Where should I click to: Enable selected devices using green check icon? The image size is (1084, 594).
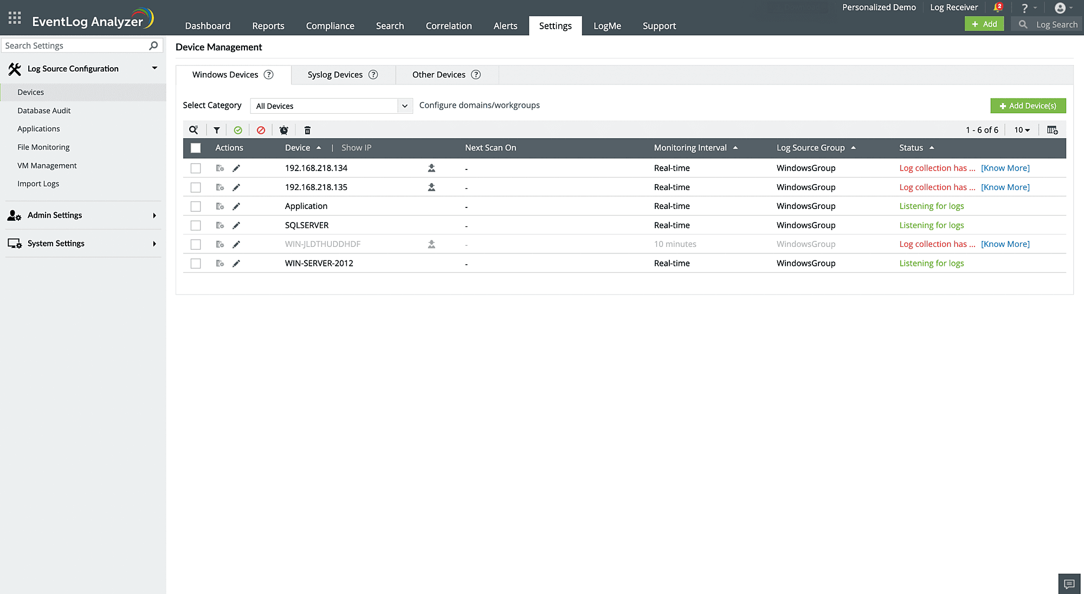[x=238, y=130]
